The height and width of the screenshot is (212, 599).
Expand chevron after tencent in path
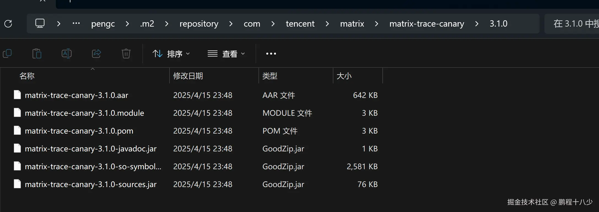[327, 24]
